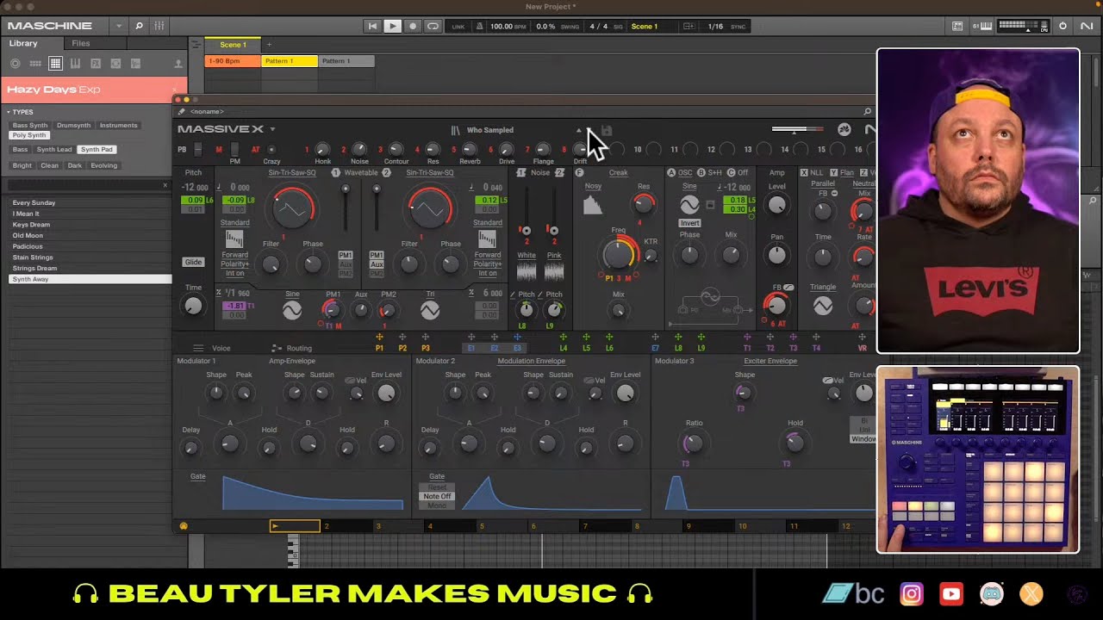Select preset Old Moon
This screenshot has width=1103, height=620.
90,235
